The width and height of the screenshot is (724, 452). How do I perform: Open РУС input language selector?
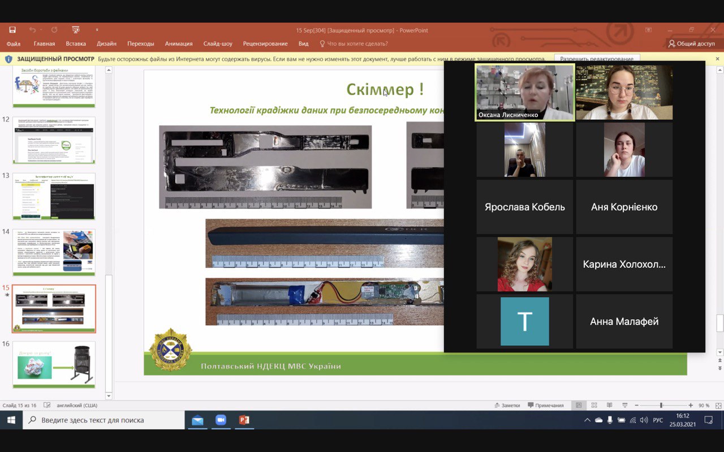click(658, 420)
